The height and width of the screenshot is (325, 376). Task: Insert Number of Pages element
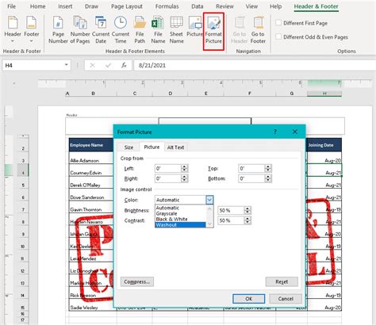tap(80, 29)
